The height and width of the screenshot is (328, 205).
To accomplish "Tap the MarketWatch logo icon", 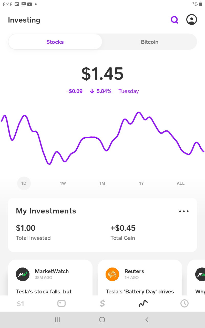I will [x=23, y=274].
